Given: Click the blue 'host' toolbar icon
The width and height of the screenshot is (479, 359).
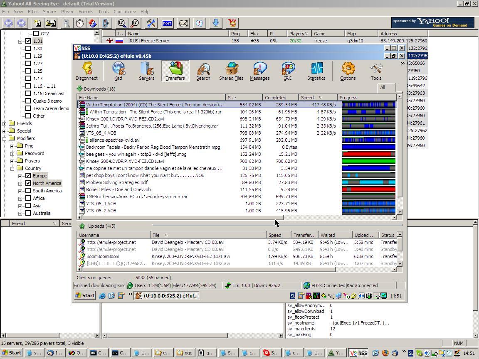Looking at the screenshot, I should click(x=167, y=23).
